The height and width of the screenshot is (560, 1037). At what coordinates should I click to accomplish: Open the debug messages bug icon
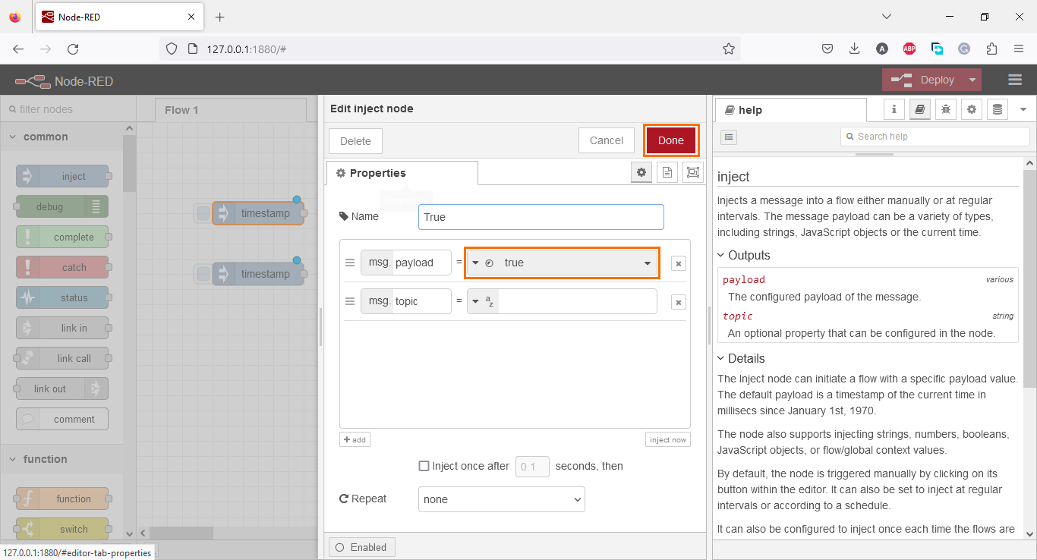[x=946, y=109]
